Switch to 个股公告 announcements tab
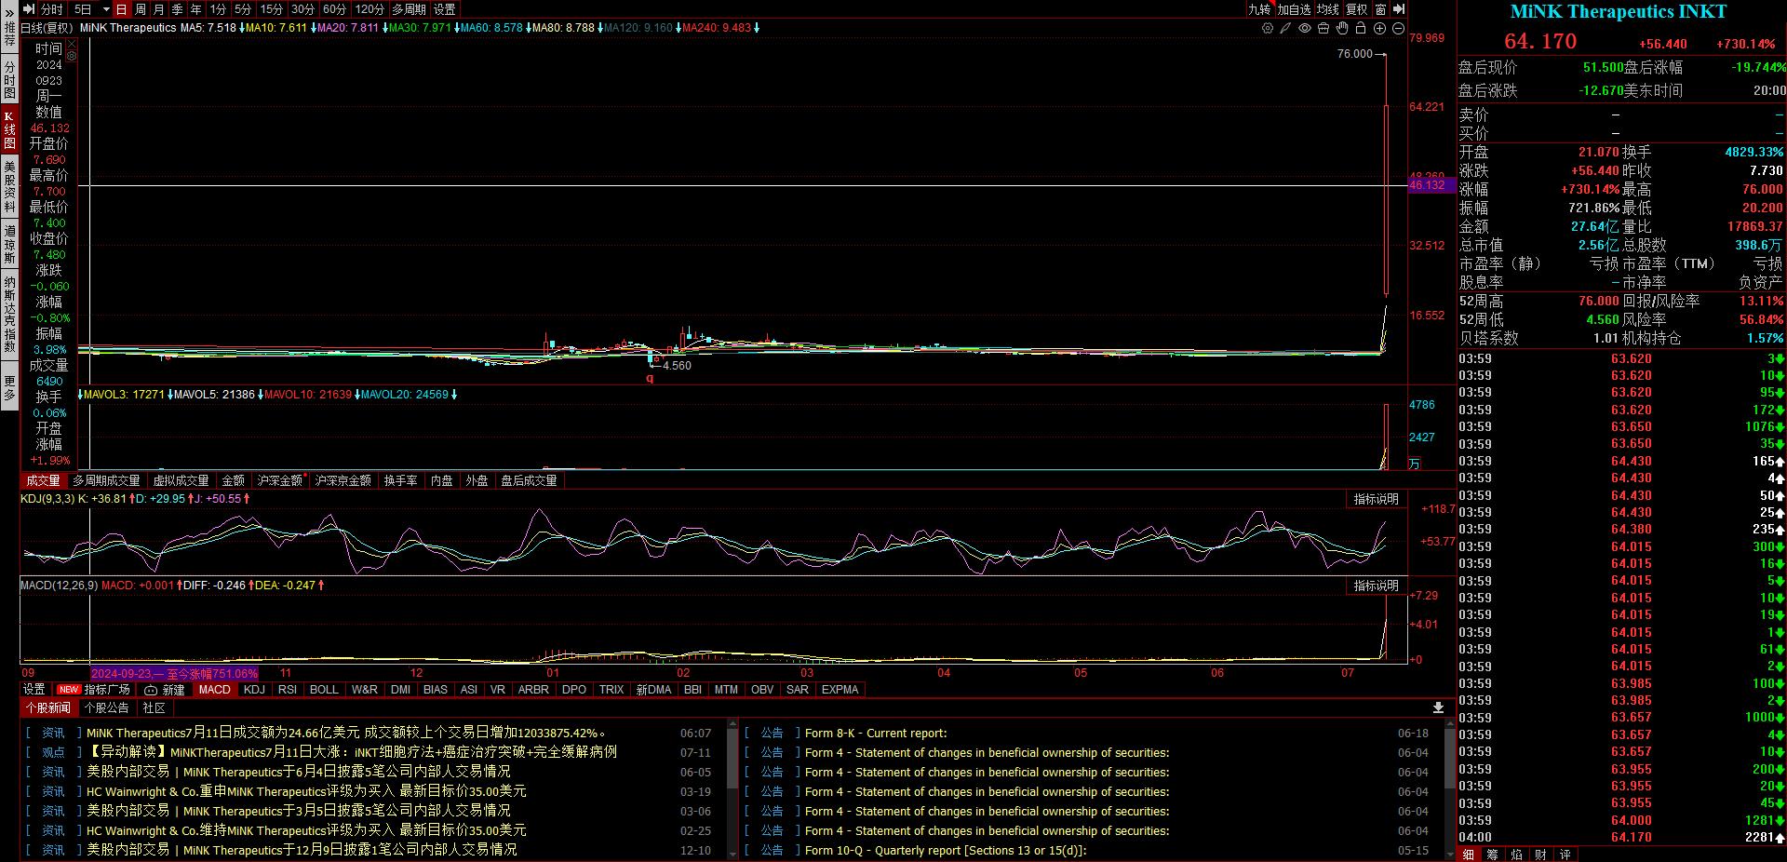Image resolution: width=1787 pixels, height=862 pixels. [107, 708]
